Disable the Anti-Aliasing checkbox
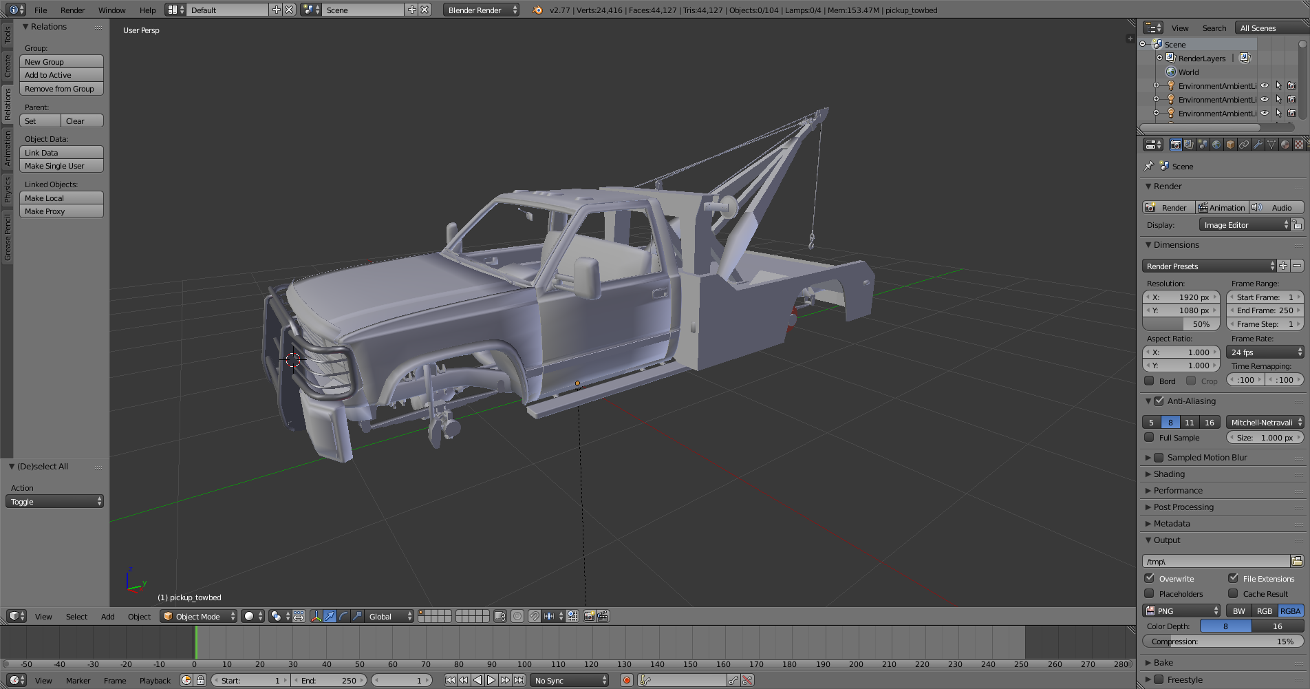 1159,401
